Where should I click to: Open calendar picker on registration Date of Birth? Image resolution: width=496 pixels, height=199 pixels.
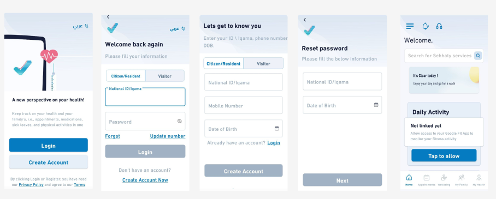click(x=277, y=128)
